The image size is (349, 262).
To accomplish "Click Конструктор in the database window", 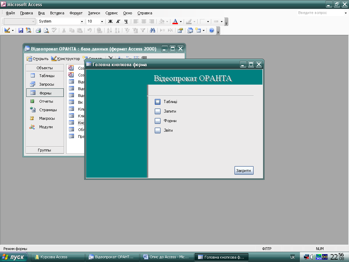I will coord(65,59).
